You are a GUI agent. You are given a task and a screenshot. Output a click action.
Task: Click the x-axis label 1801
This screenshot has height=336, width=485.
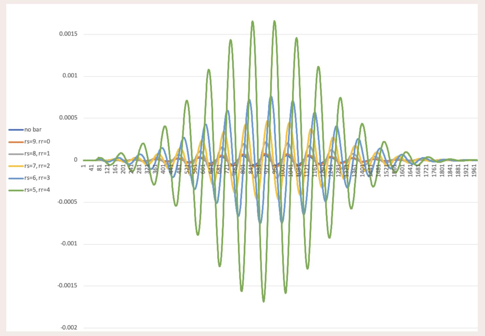(442, 170)
